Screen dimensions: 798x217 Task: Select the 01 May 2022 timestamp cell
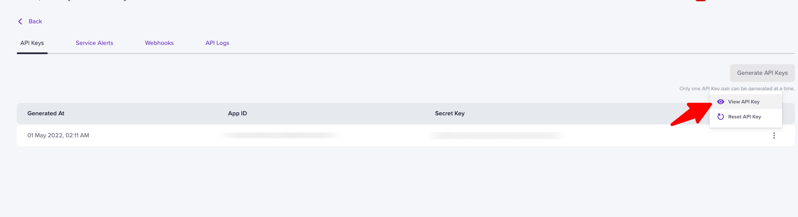pyautogui.click(x=58, y=136)
